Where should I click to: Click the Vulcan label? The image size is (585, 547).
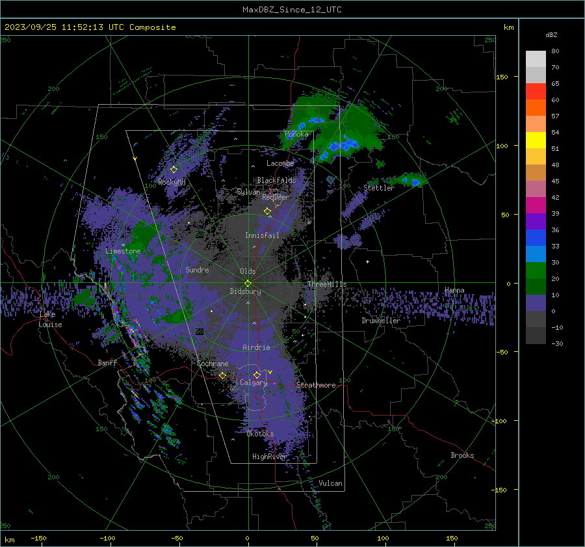click(x=330, y=483)
